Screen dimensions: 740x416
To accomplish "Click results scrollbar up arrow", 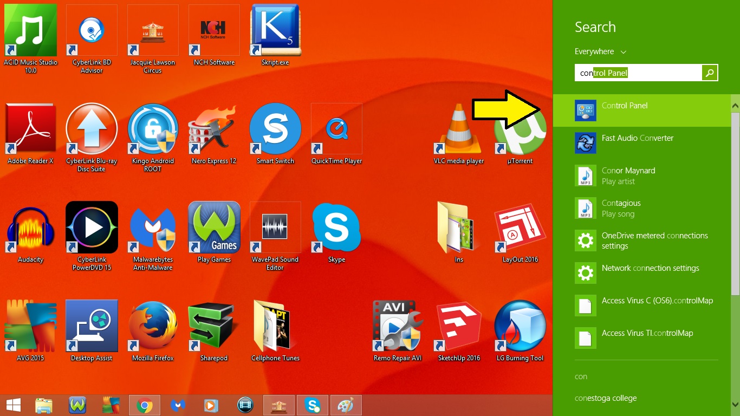I will [x=735, y=105].
